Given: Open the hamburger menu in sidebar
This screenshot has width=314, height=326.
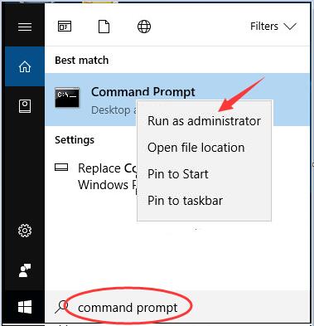Looking at the screenshot, I should pos(25,27).
